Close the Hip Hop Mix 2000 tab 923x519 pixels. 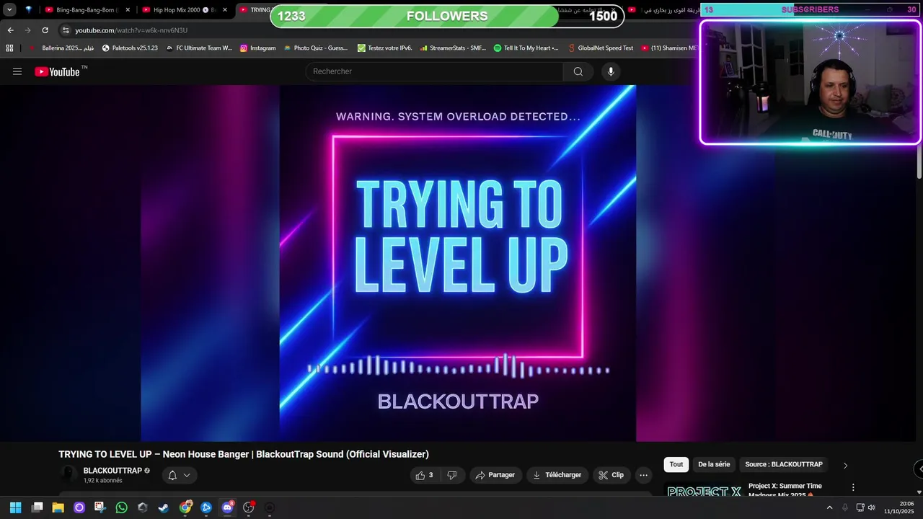point(224,10)
